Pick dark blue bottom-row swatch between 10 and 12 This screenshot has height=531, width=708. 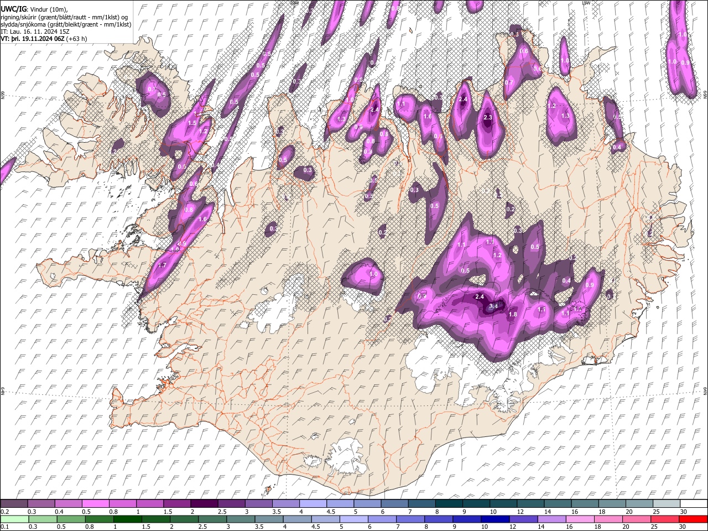pos(496,519)
